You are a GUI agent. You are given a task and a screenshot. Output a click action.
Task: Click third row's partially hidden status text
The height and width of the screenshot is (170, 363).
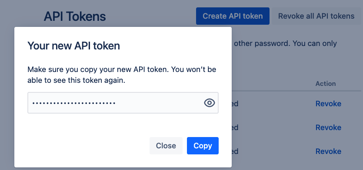click(x=235, y=151)
